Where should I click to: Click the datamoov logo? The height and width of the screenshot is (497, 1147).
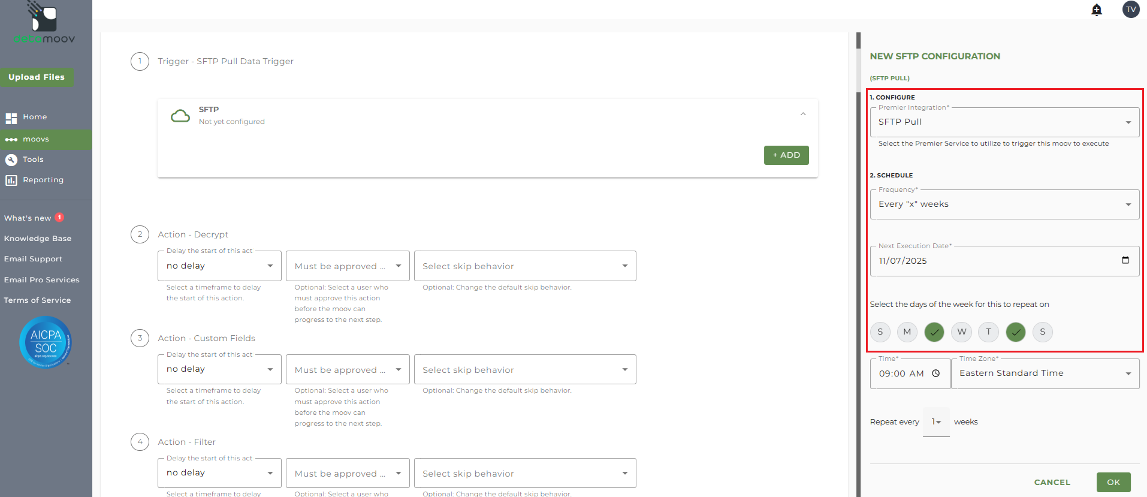point(44,23)
